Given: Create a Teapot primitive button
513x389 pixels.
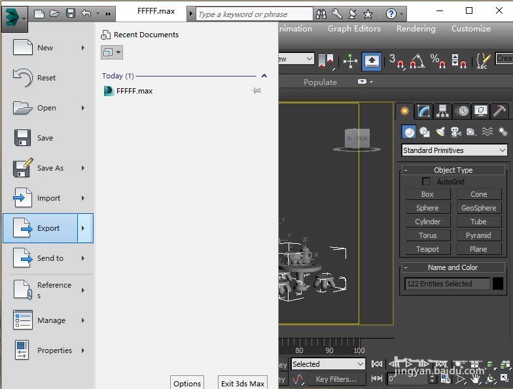Looking at the screenshot, I should tap(428, 249).
